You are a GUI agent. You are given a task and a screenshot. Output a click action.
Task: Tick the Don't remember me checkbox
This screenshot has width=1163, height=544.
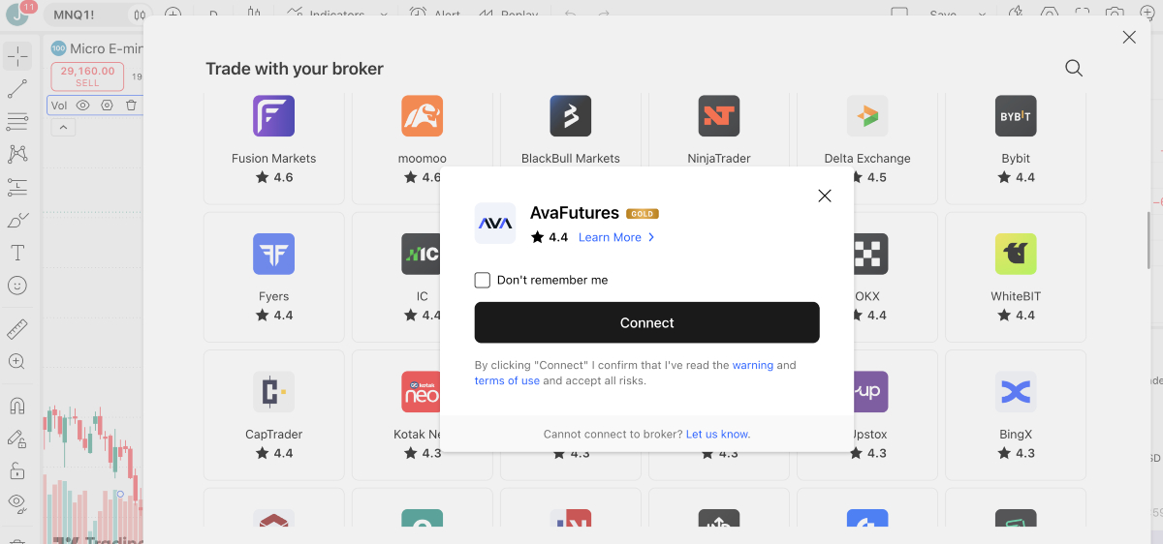pos(483,280)
